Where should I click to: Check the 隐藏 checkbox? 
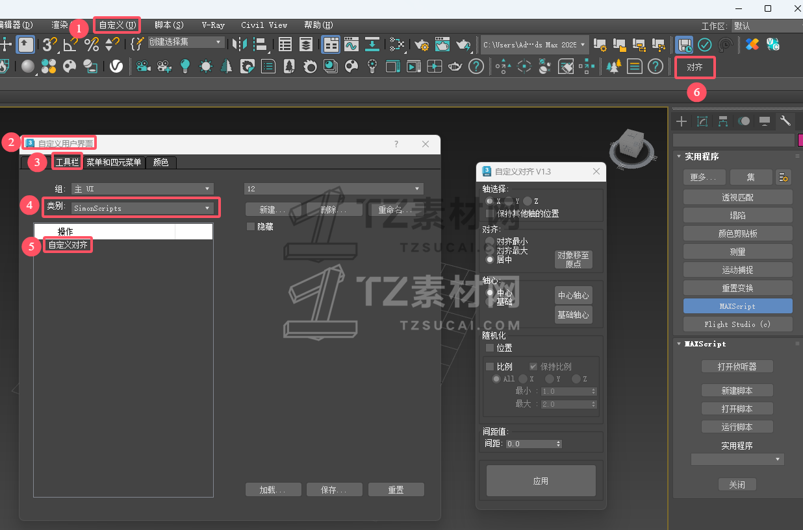[x=251, y=226]
